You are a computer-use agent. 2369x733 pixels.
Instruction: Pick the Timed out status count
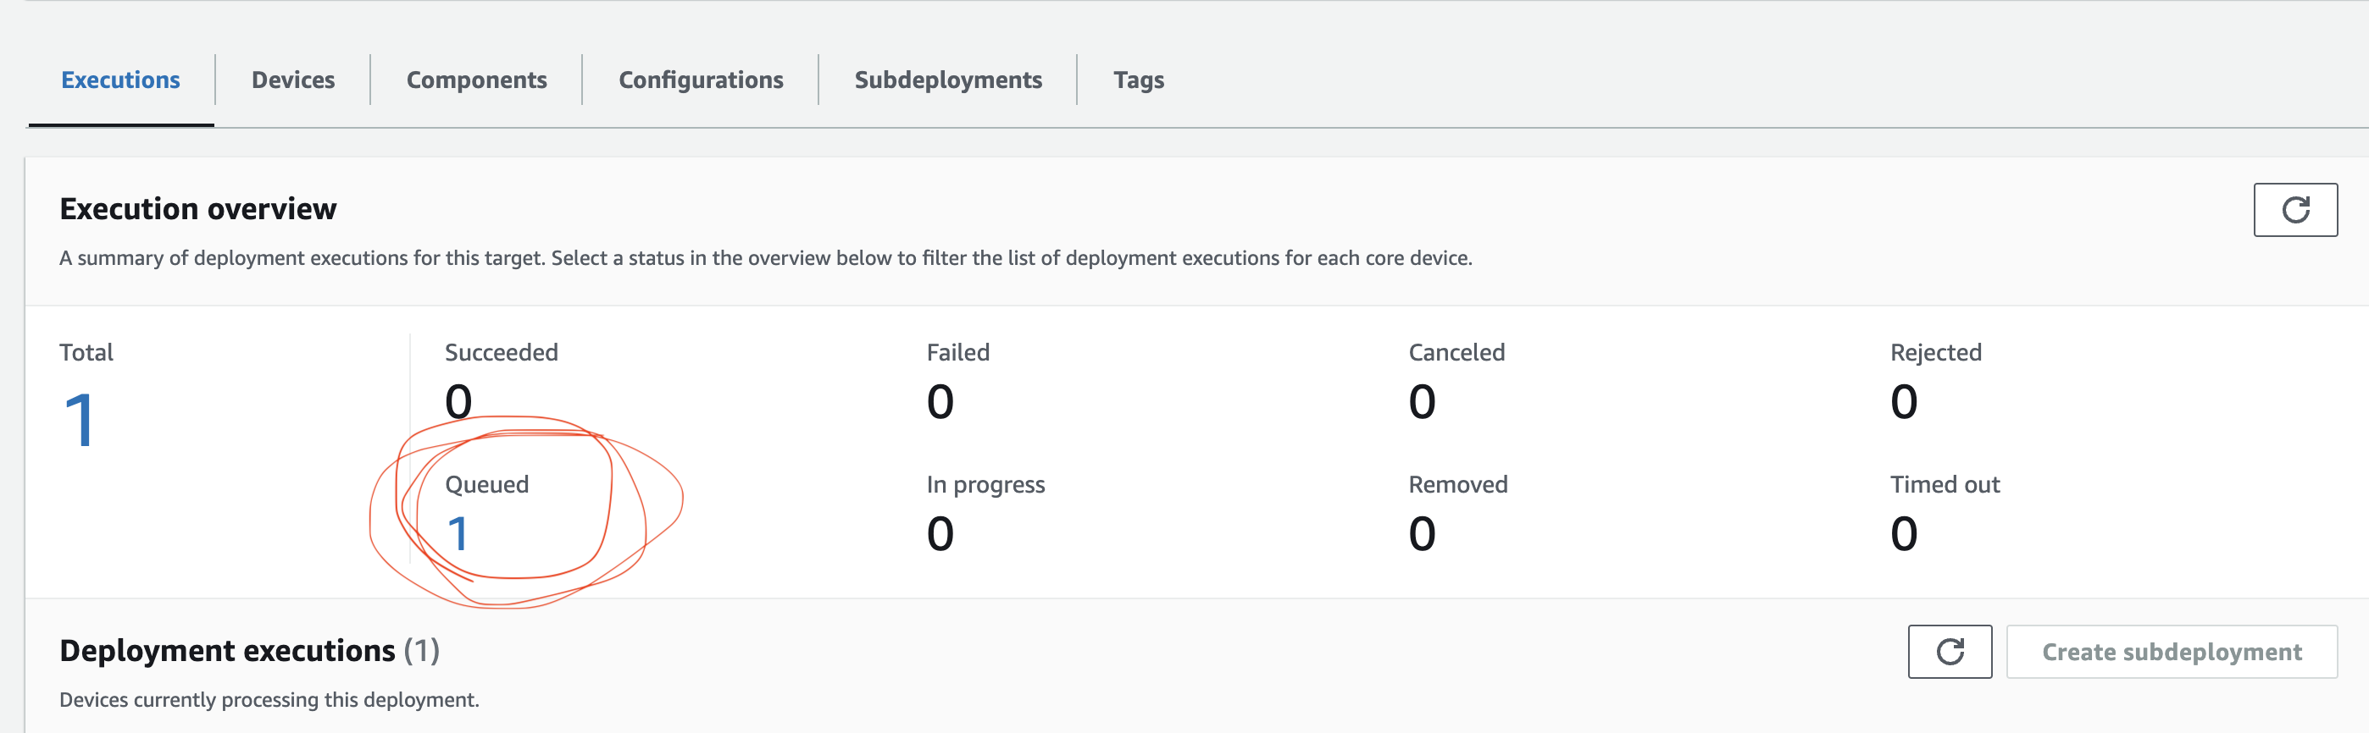click(1904, 534)
